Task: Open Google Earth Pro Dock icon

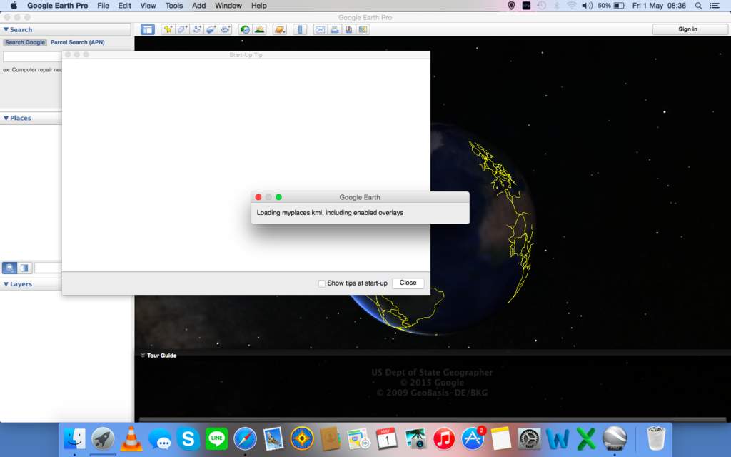Action: [615, 439]
